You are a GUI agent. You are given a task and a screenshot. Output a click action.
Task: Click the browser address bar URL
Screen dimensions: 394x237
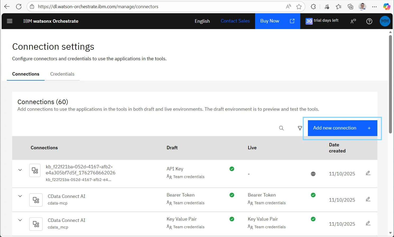click(98, 6)
